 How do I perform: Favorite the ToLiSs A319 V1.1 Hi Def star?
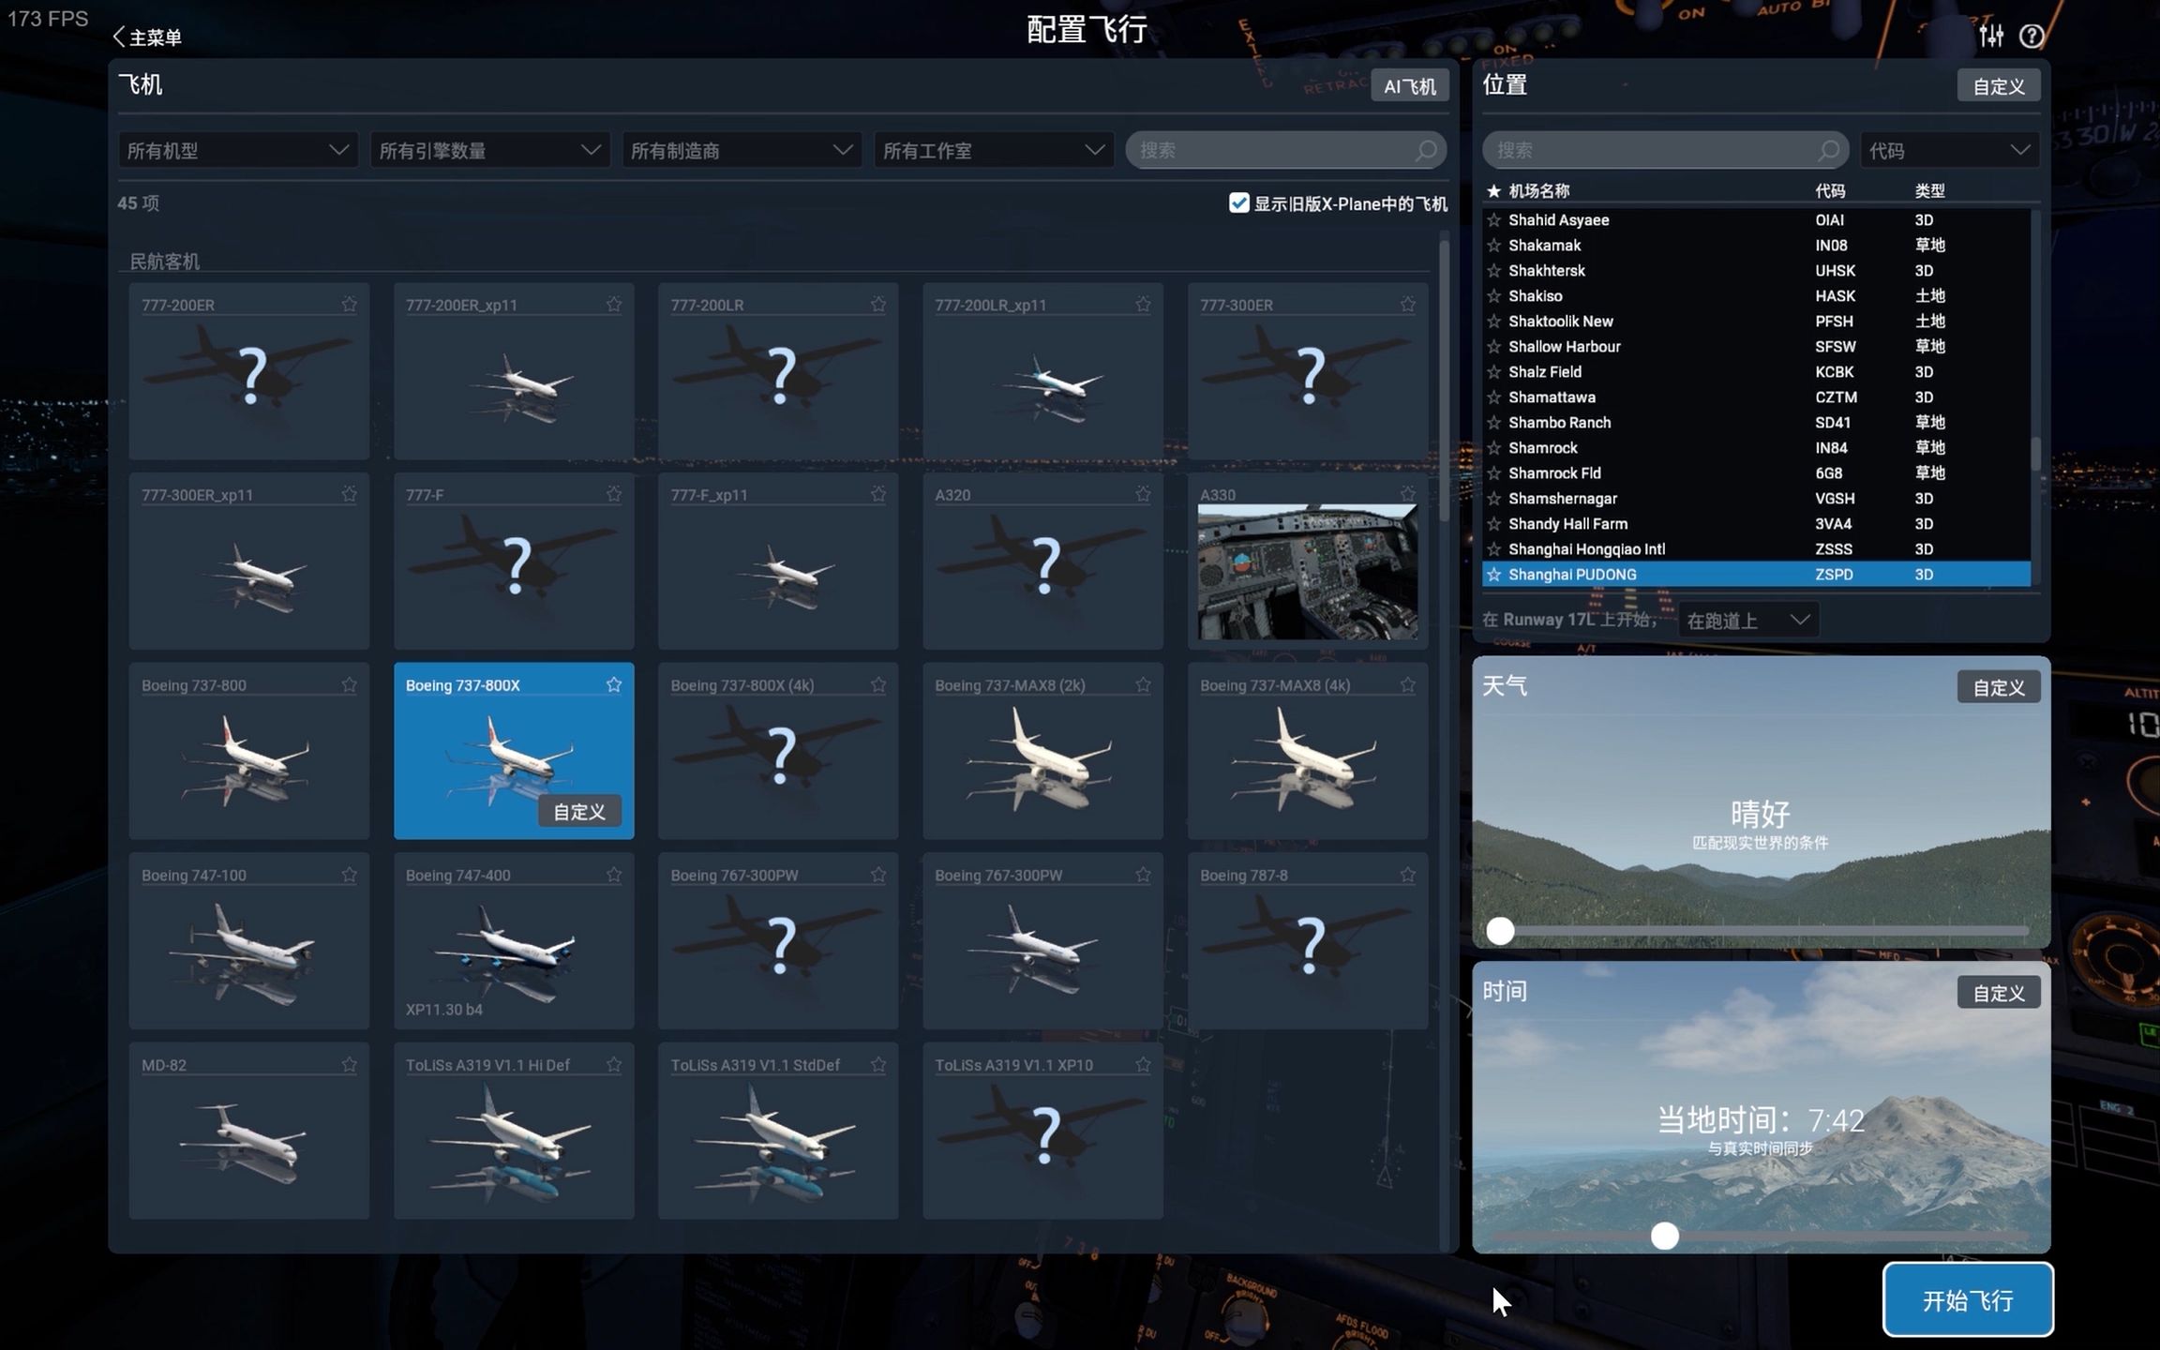pos(614,1064)
